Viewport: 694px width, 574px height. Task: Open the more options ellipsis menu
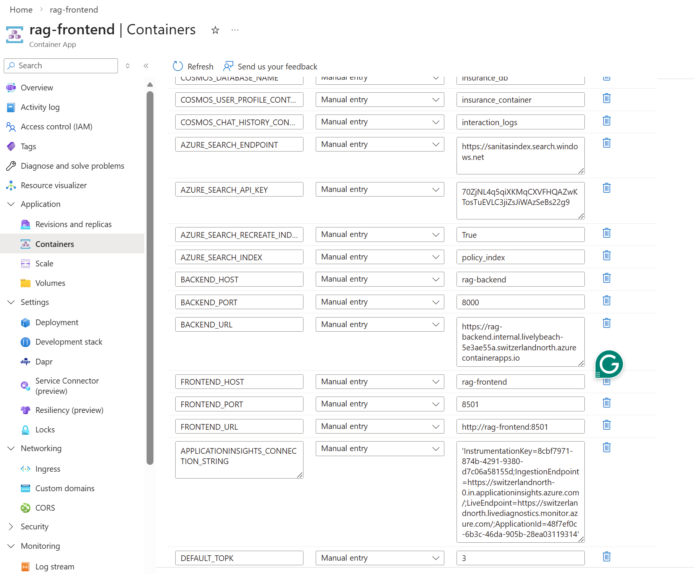(235, 30)
